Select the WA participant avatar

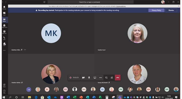click(x=84, y=90)
